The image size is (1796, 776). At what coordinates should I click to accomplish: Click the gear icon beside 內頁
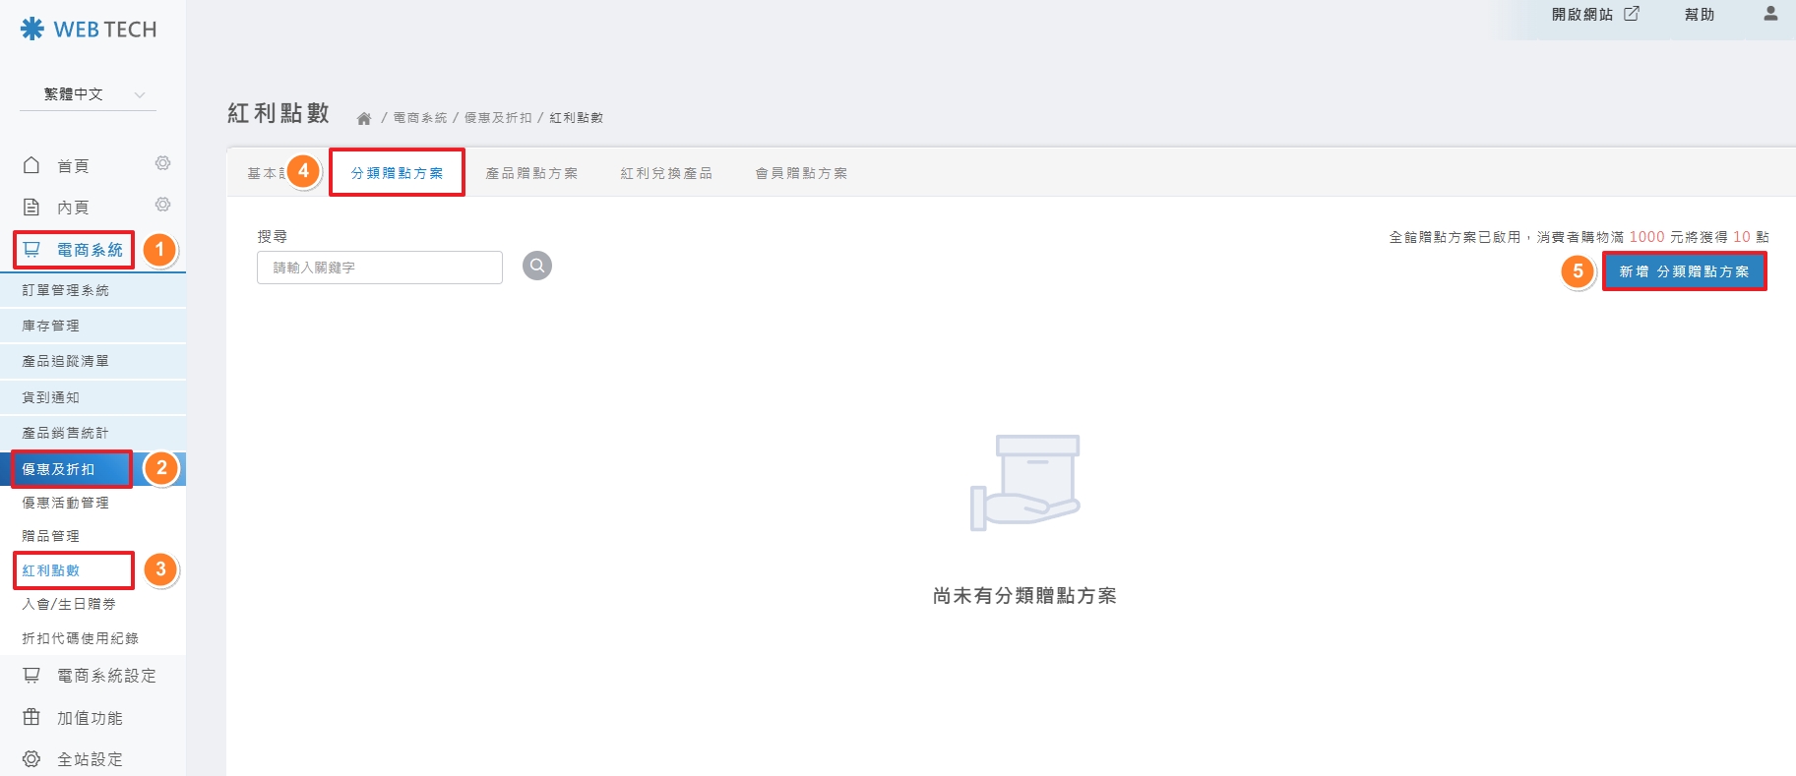pos(163,205)
